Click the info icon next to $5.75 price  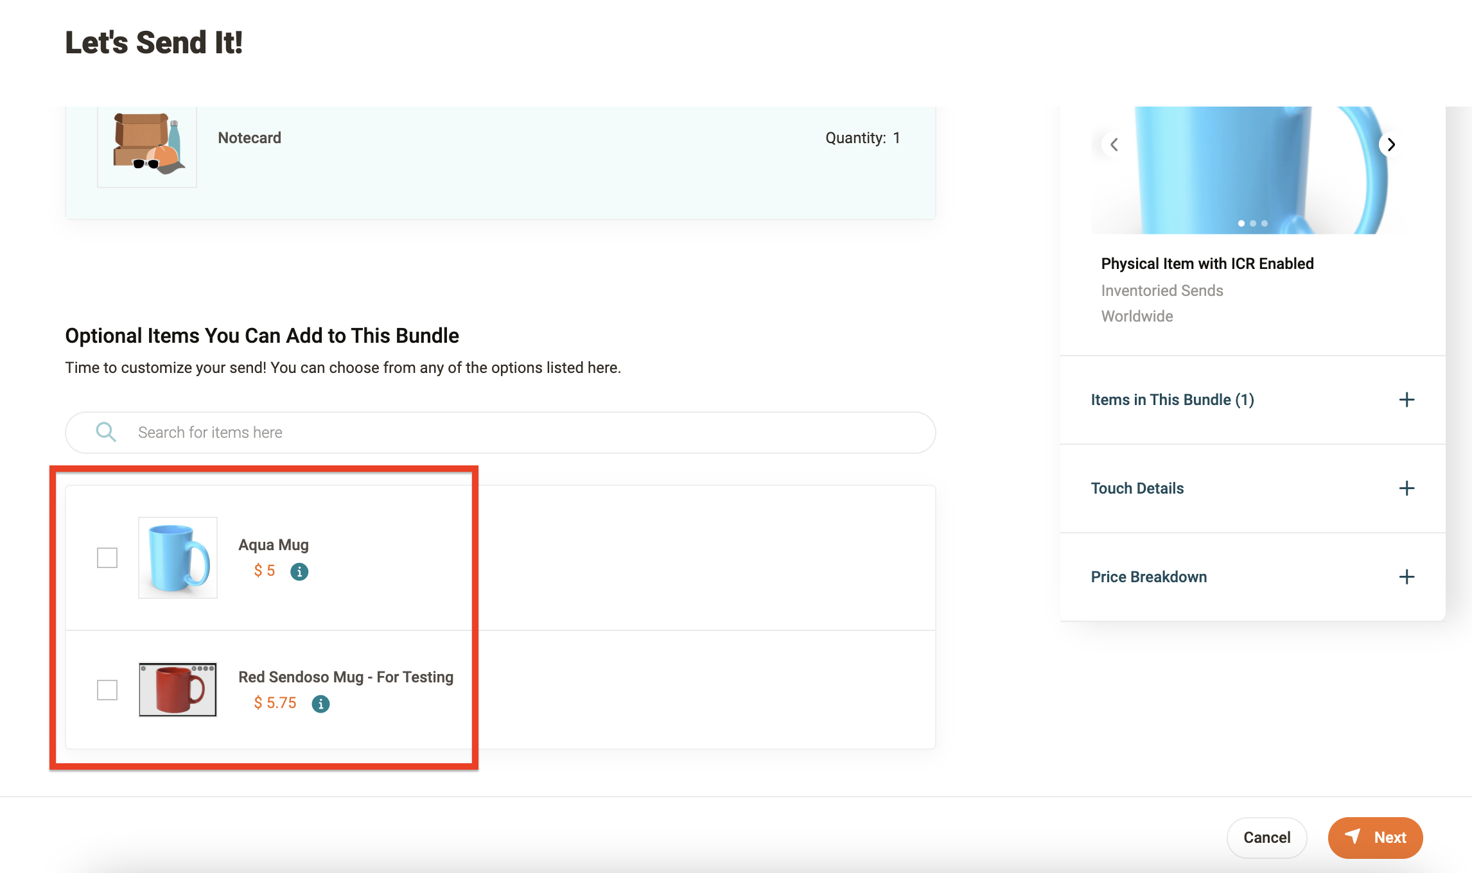[320, 704]
